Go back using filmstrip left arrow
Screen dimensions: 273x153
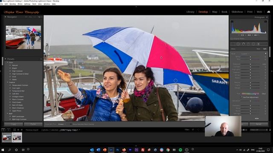18,130
